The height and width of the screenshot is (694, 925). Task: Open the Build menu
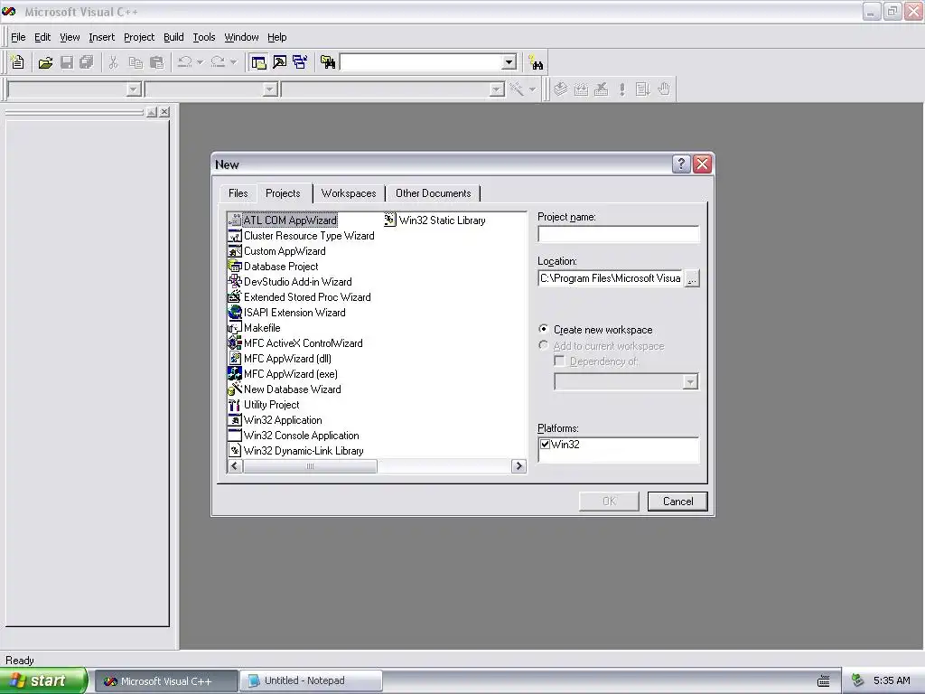click(x=173, y=37)
